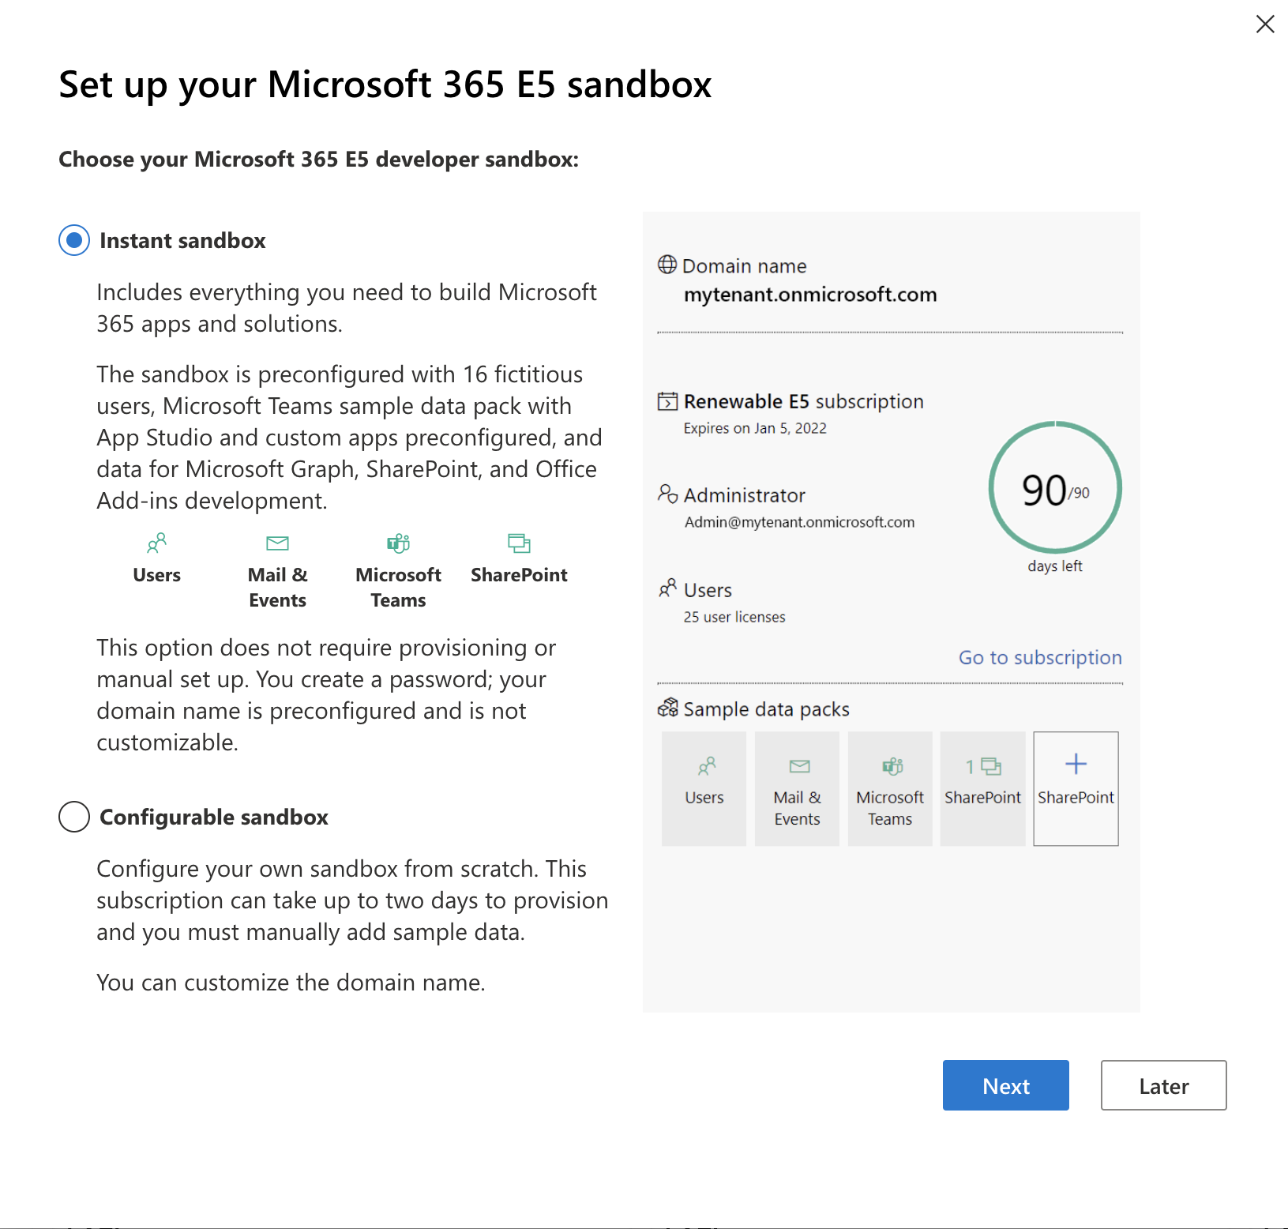Image resolution: width=1288 pixels, height=1229 pixels.
Task: Click the Administrator person icon
Action: coord(667,494)
